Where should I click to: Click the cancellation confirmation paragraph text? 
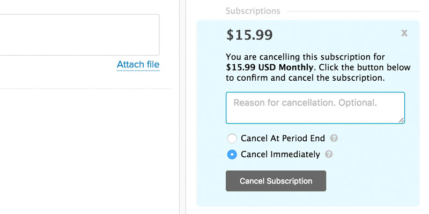[x=318, y=67]
